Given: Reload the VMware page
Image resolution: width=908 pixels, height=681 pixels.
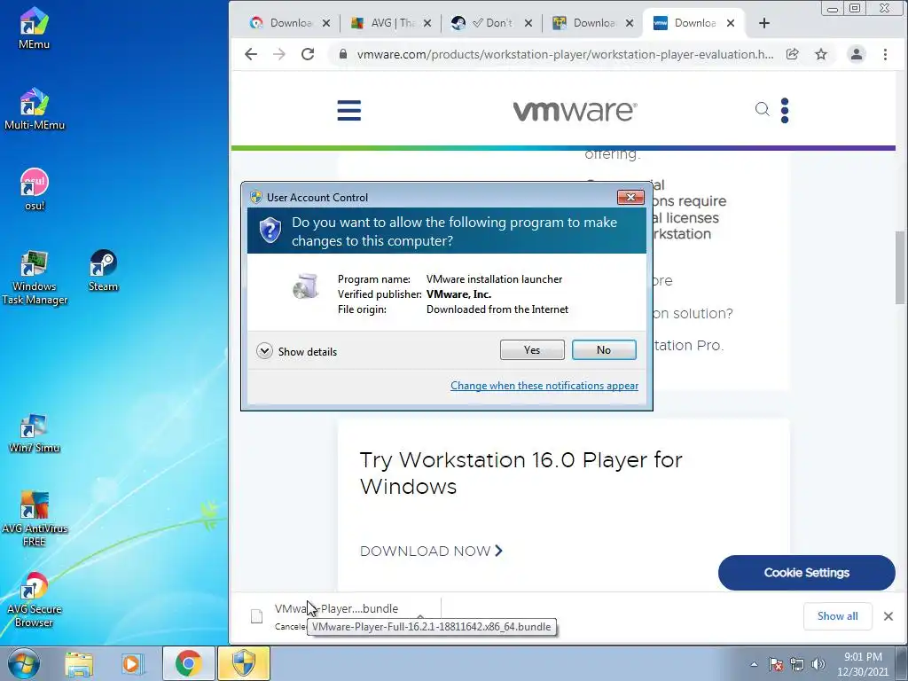Looking at the screenshot, I should [308, 54].
